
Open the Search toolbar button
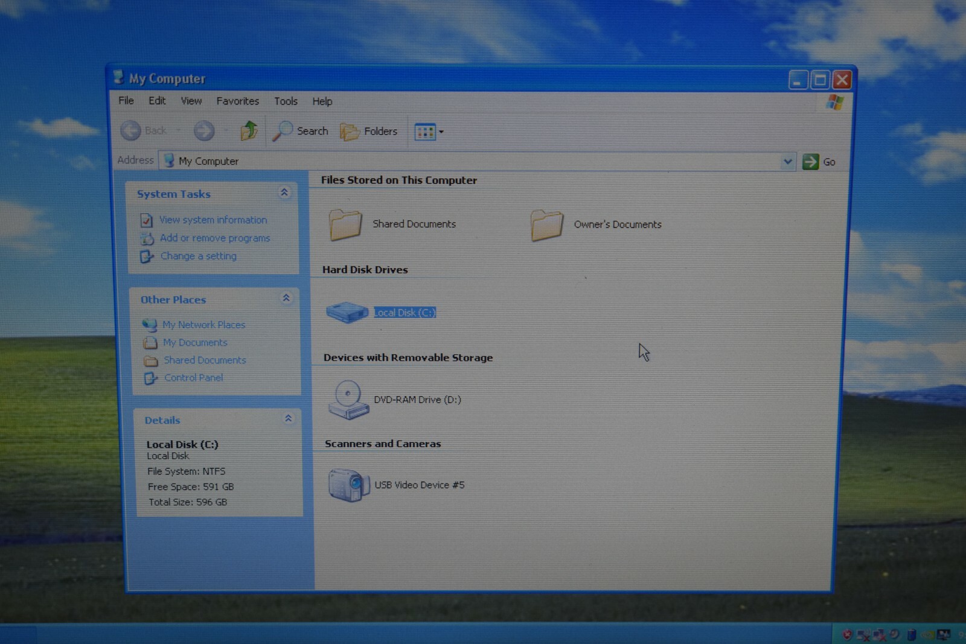coord(300,131)
